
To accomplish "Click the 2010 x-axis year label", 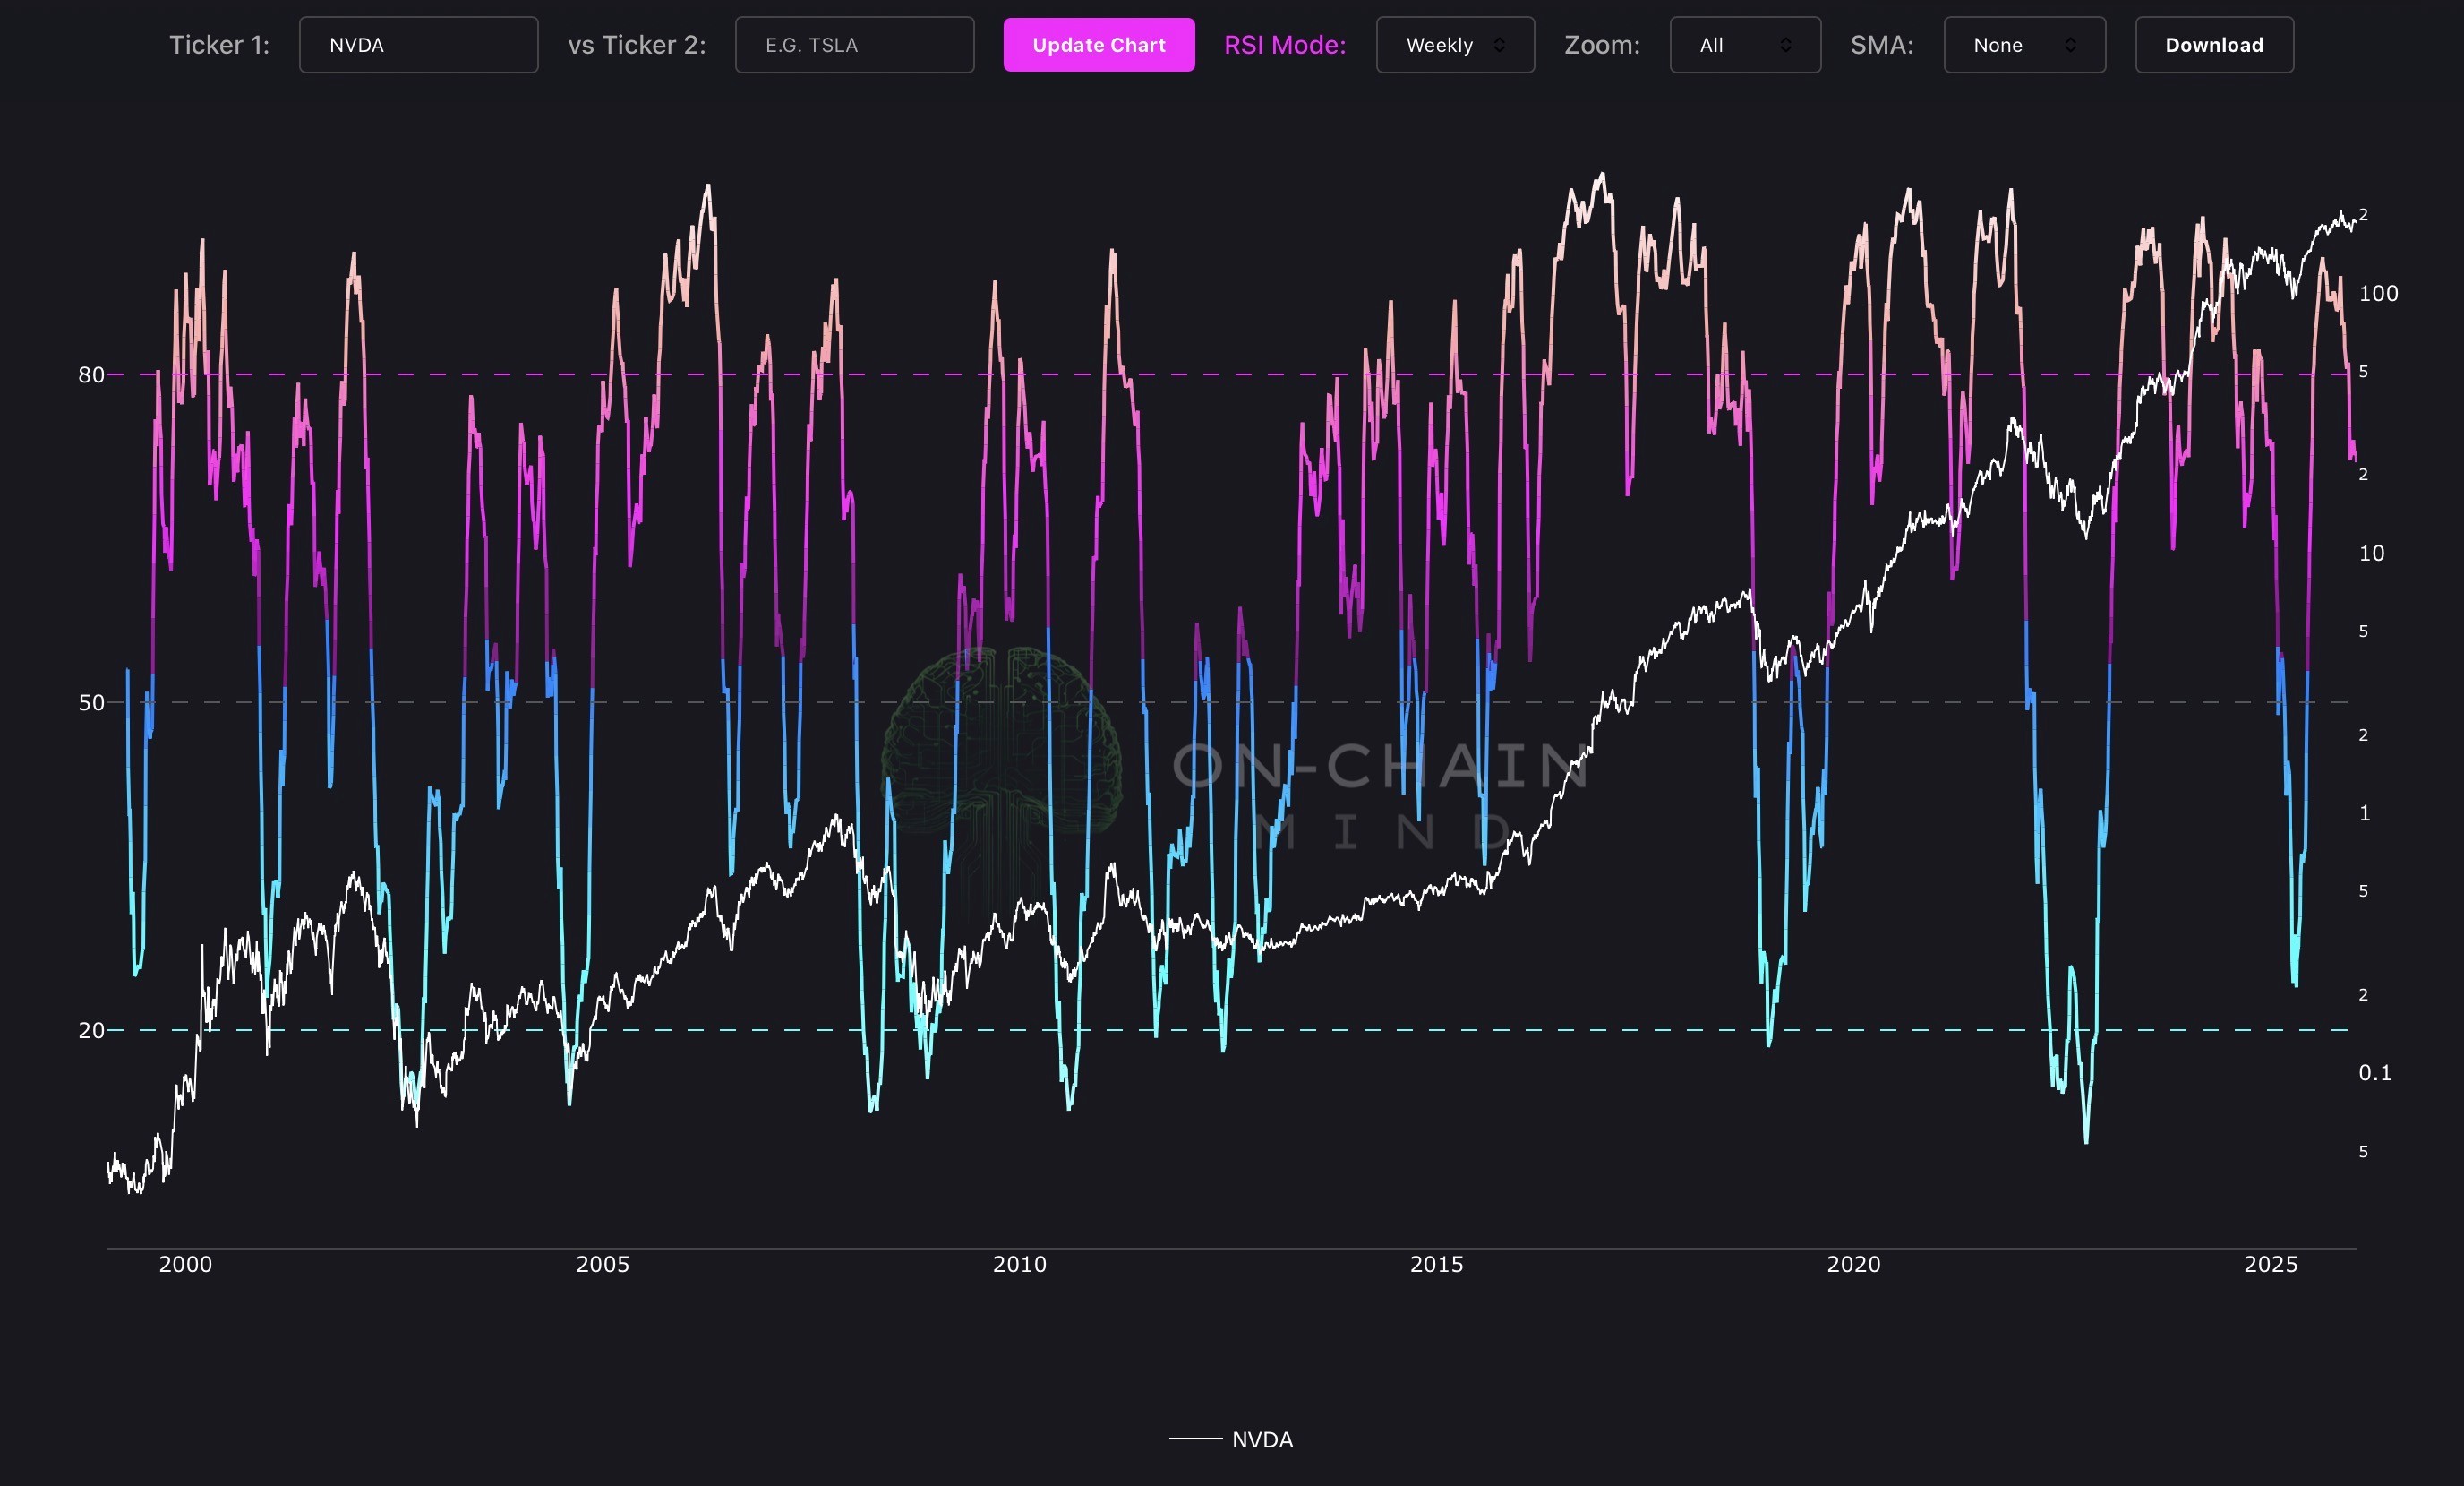I will (1019, 1264).
